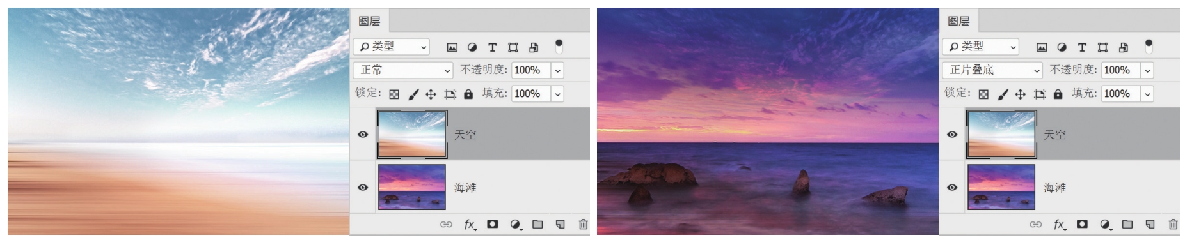
Task: Select 图层 tab in left panel
Action: coord(370,21)
